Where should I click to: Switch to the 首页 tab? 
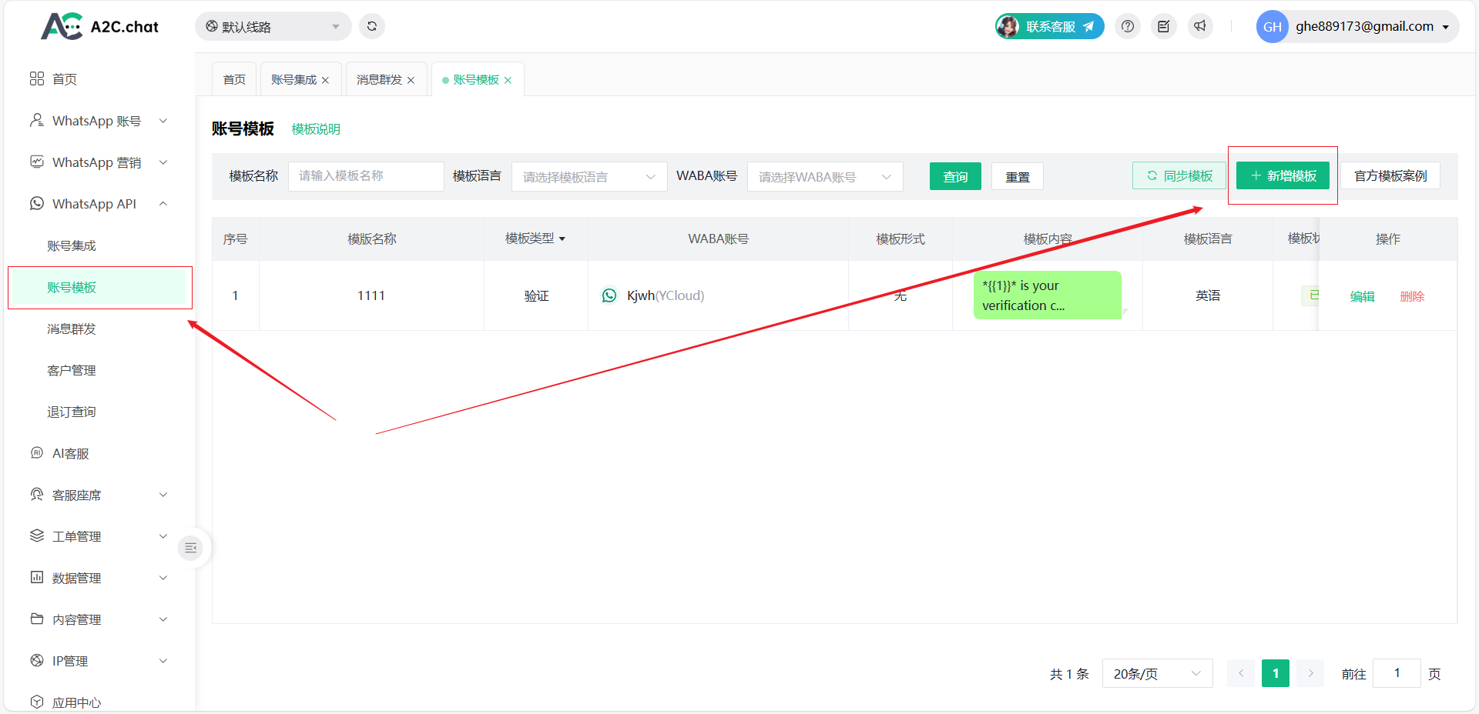(234, 80)
